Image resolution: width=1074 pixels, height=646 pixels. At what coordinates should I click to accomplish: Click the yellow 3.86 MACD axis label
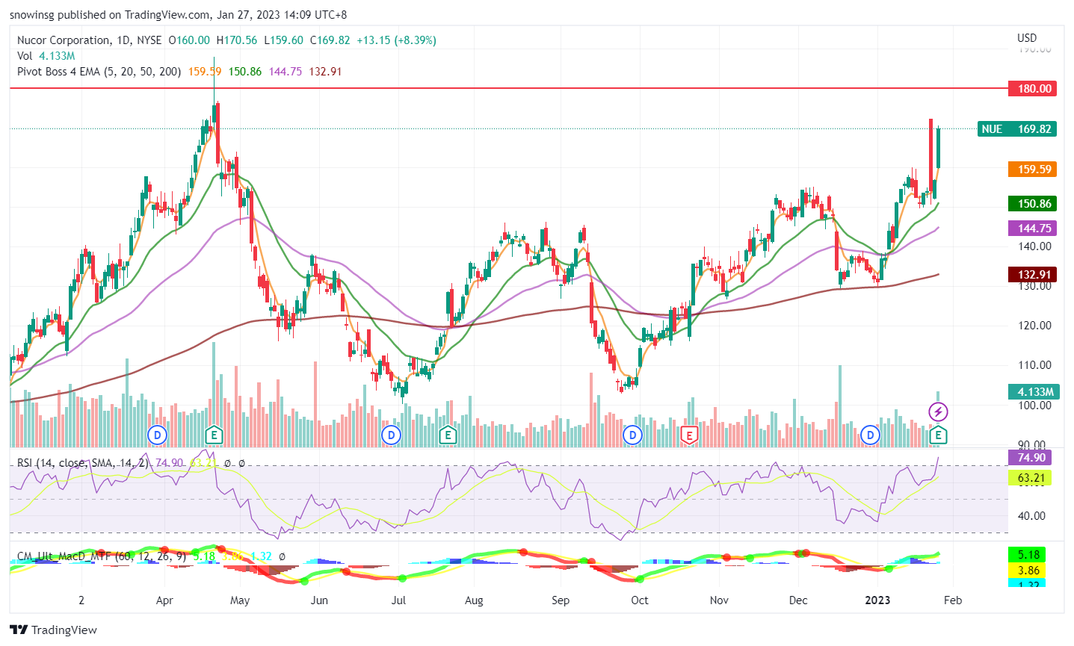point(1027,570)
